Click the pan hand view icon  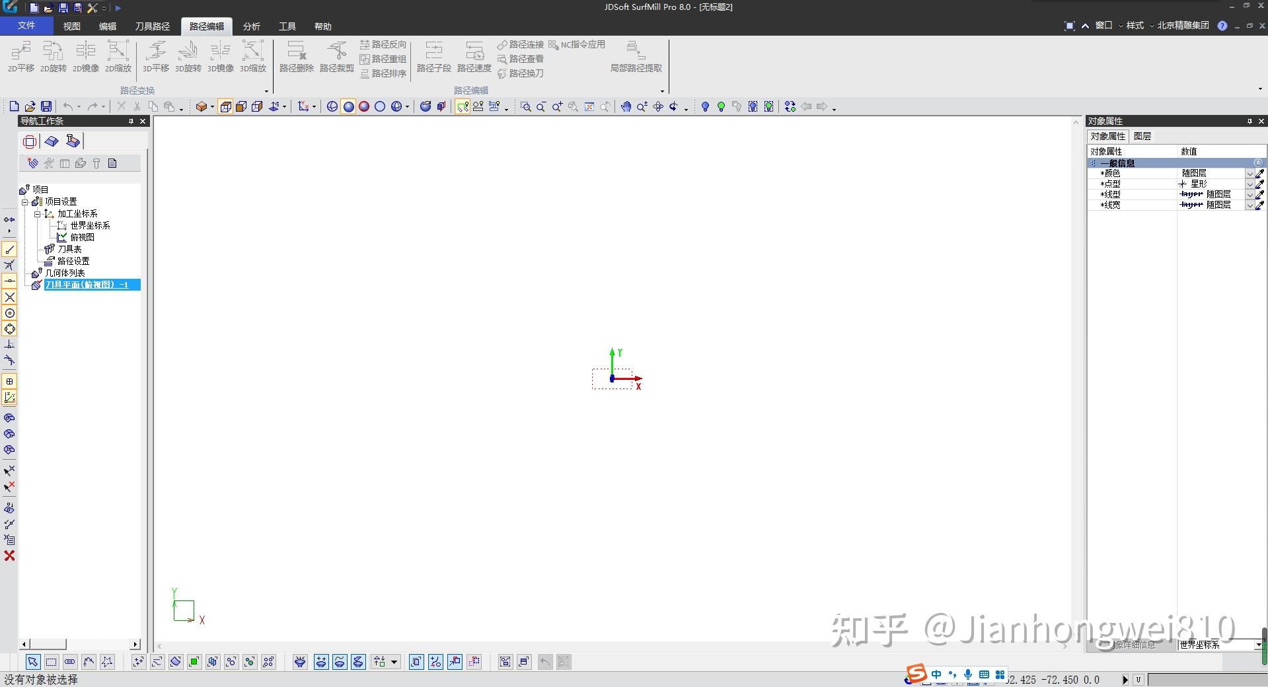(x=626, y=106)
